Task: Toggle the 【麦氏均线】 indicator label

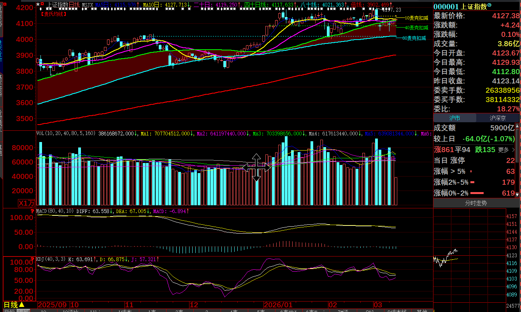Action: (53, 14)
